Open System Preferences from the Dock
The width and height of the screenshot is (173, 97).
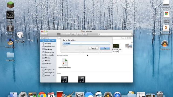point(79,95)
